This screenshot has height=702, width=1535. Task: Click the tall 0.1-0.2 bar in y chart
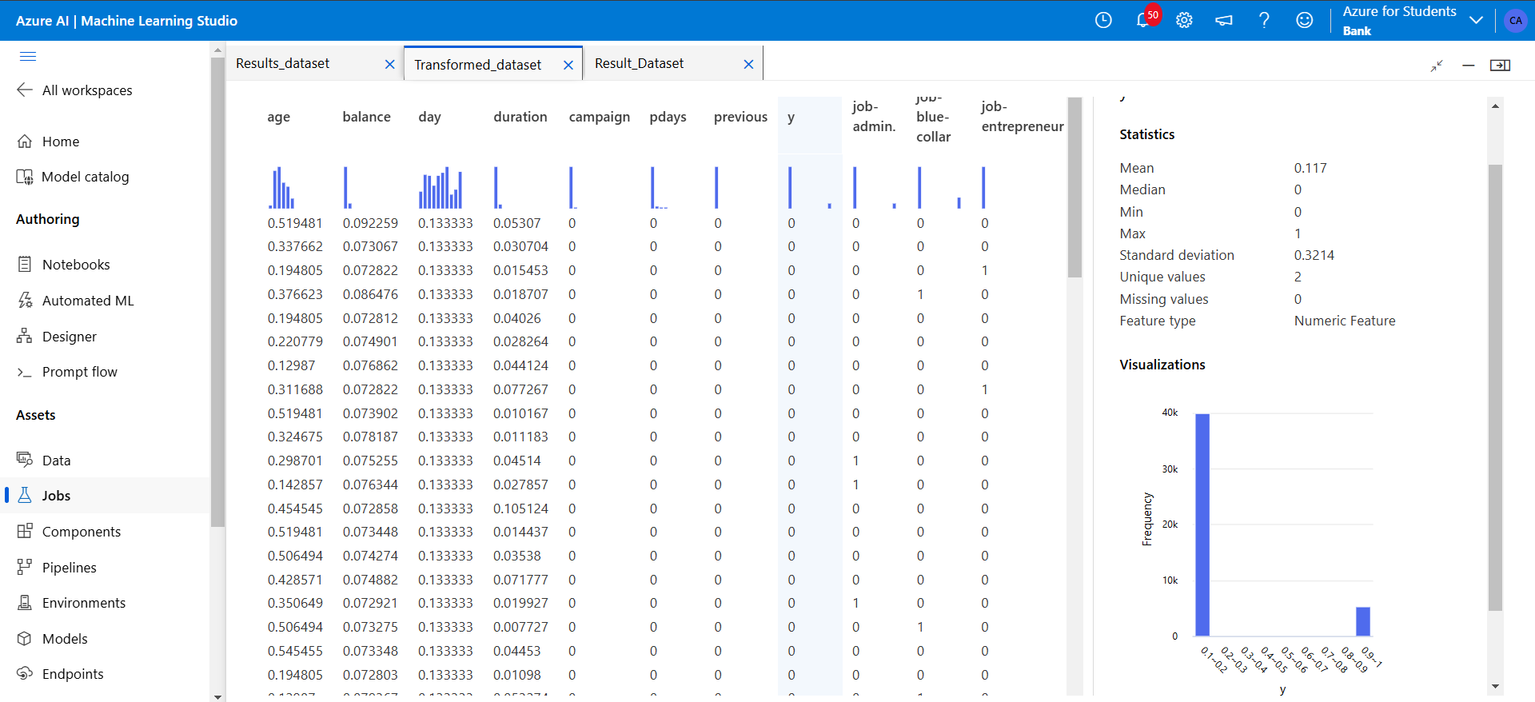(1202, 525)
